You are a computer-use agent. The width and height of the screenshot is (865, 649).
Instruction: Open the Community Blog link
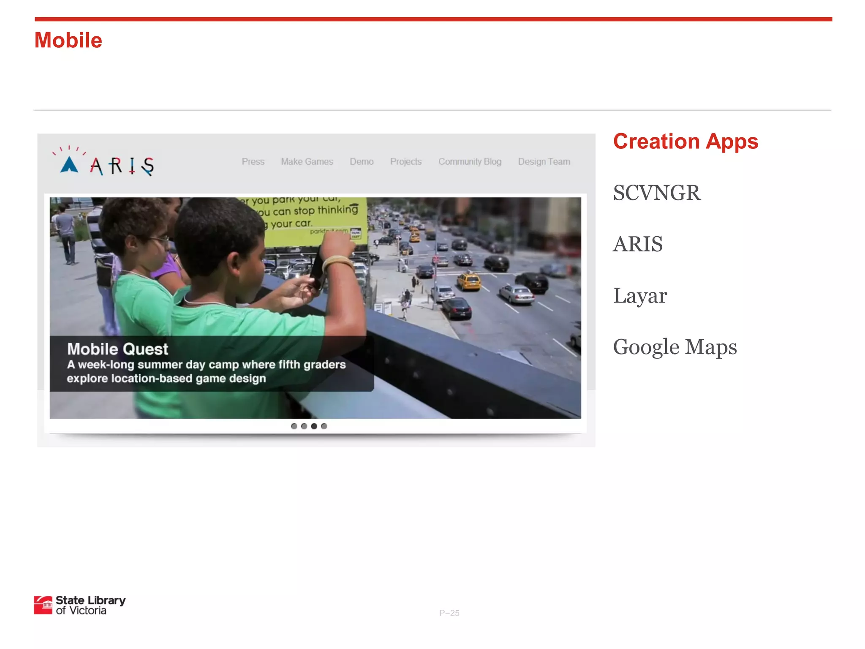click(470, 162)
